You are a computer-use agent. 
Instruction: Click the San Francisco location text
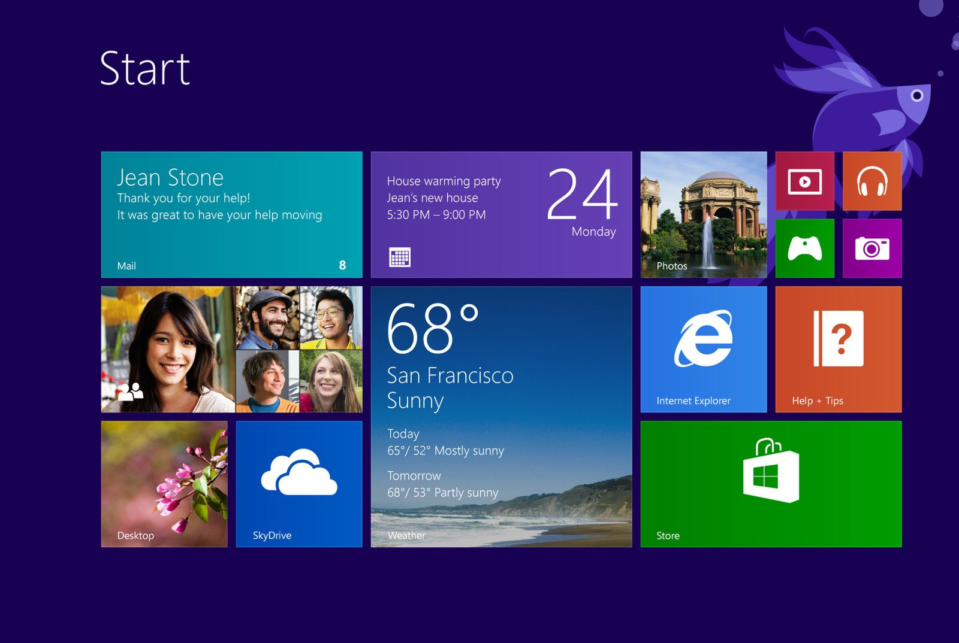450,375
